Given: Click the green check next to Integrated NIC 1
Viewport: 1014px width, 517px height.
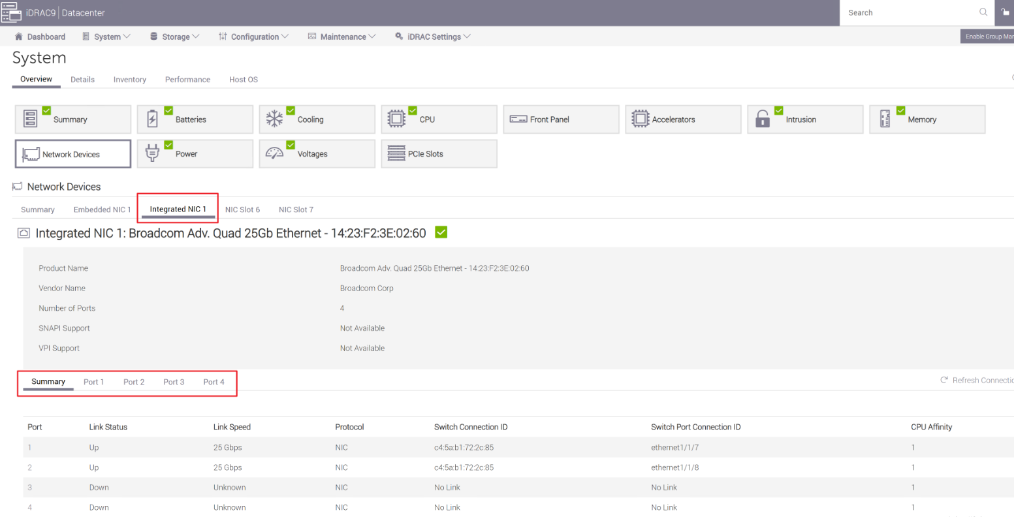Looking at the screenshot, I should coord(441,232).
